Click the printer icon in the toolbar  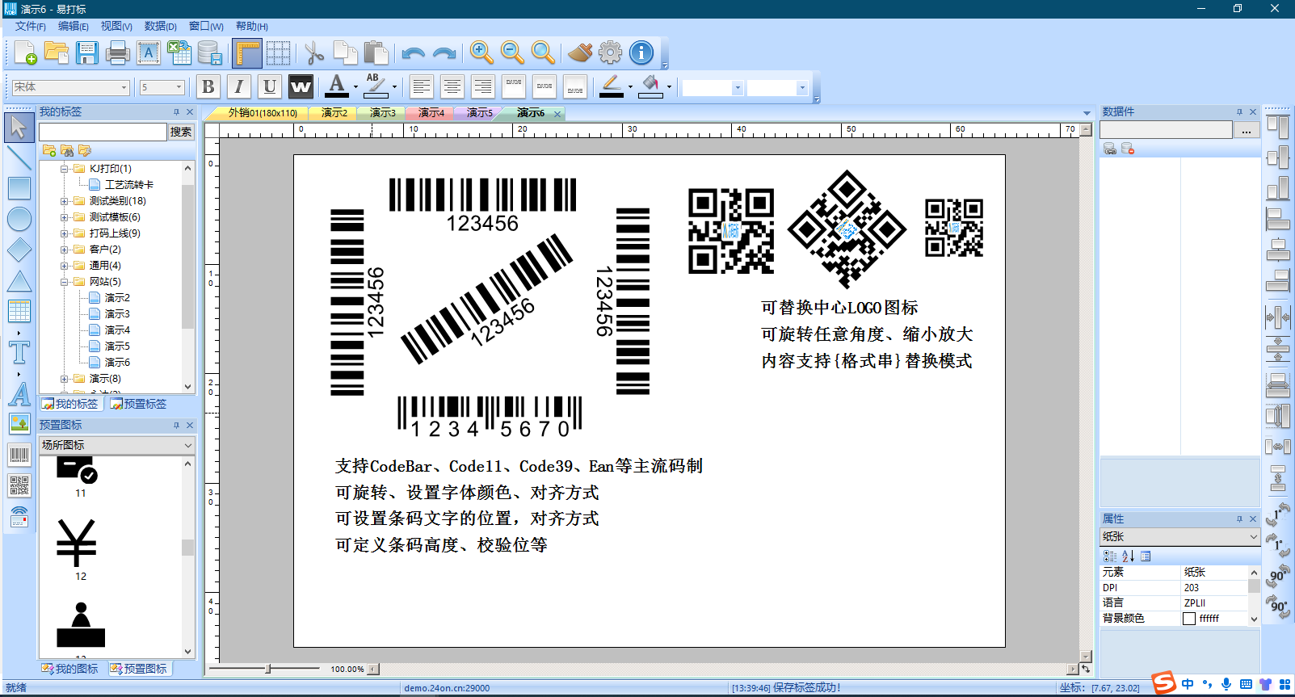pos(118,53)
